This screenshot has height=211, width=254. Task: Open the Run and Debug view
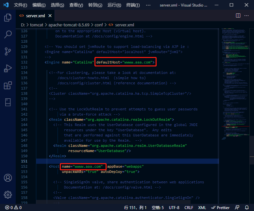tap(8, 69)
